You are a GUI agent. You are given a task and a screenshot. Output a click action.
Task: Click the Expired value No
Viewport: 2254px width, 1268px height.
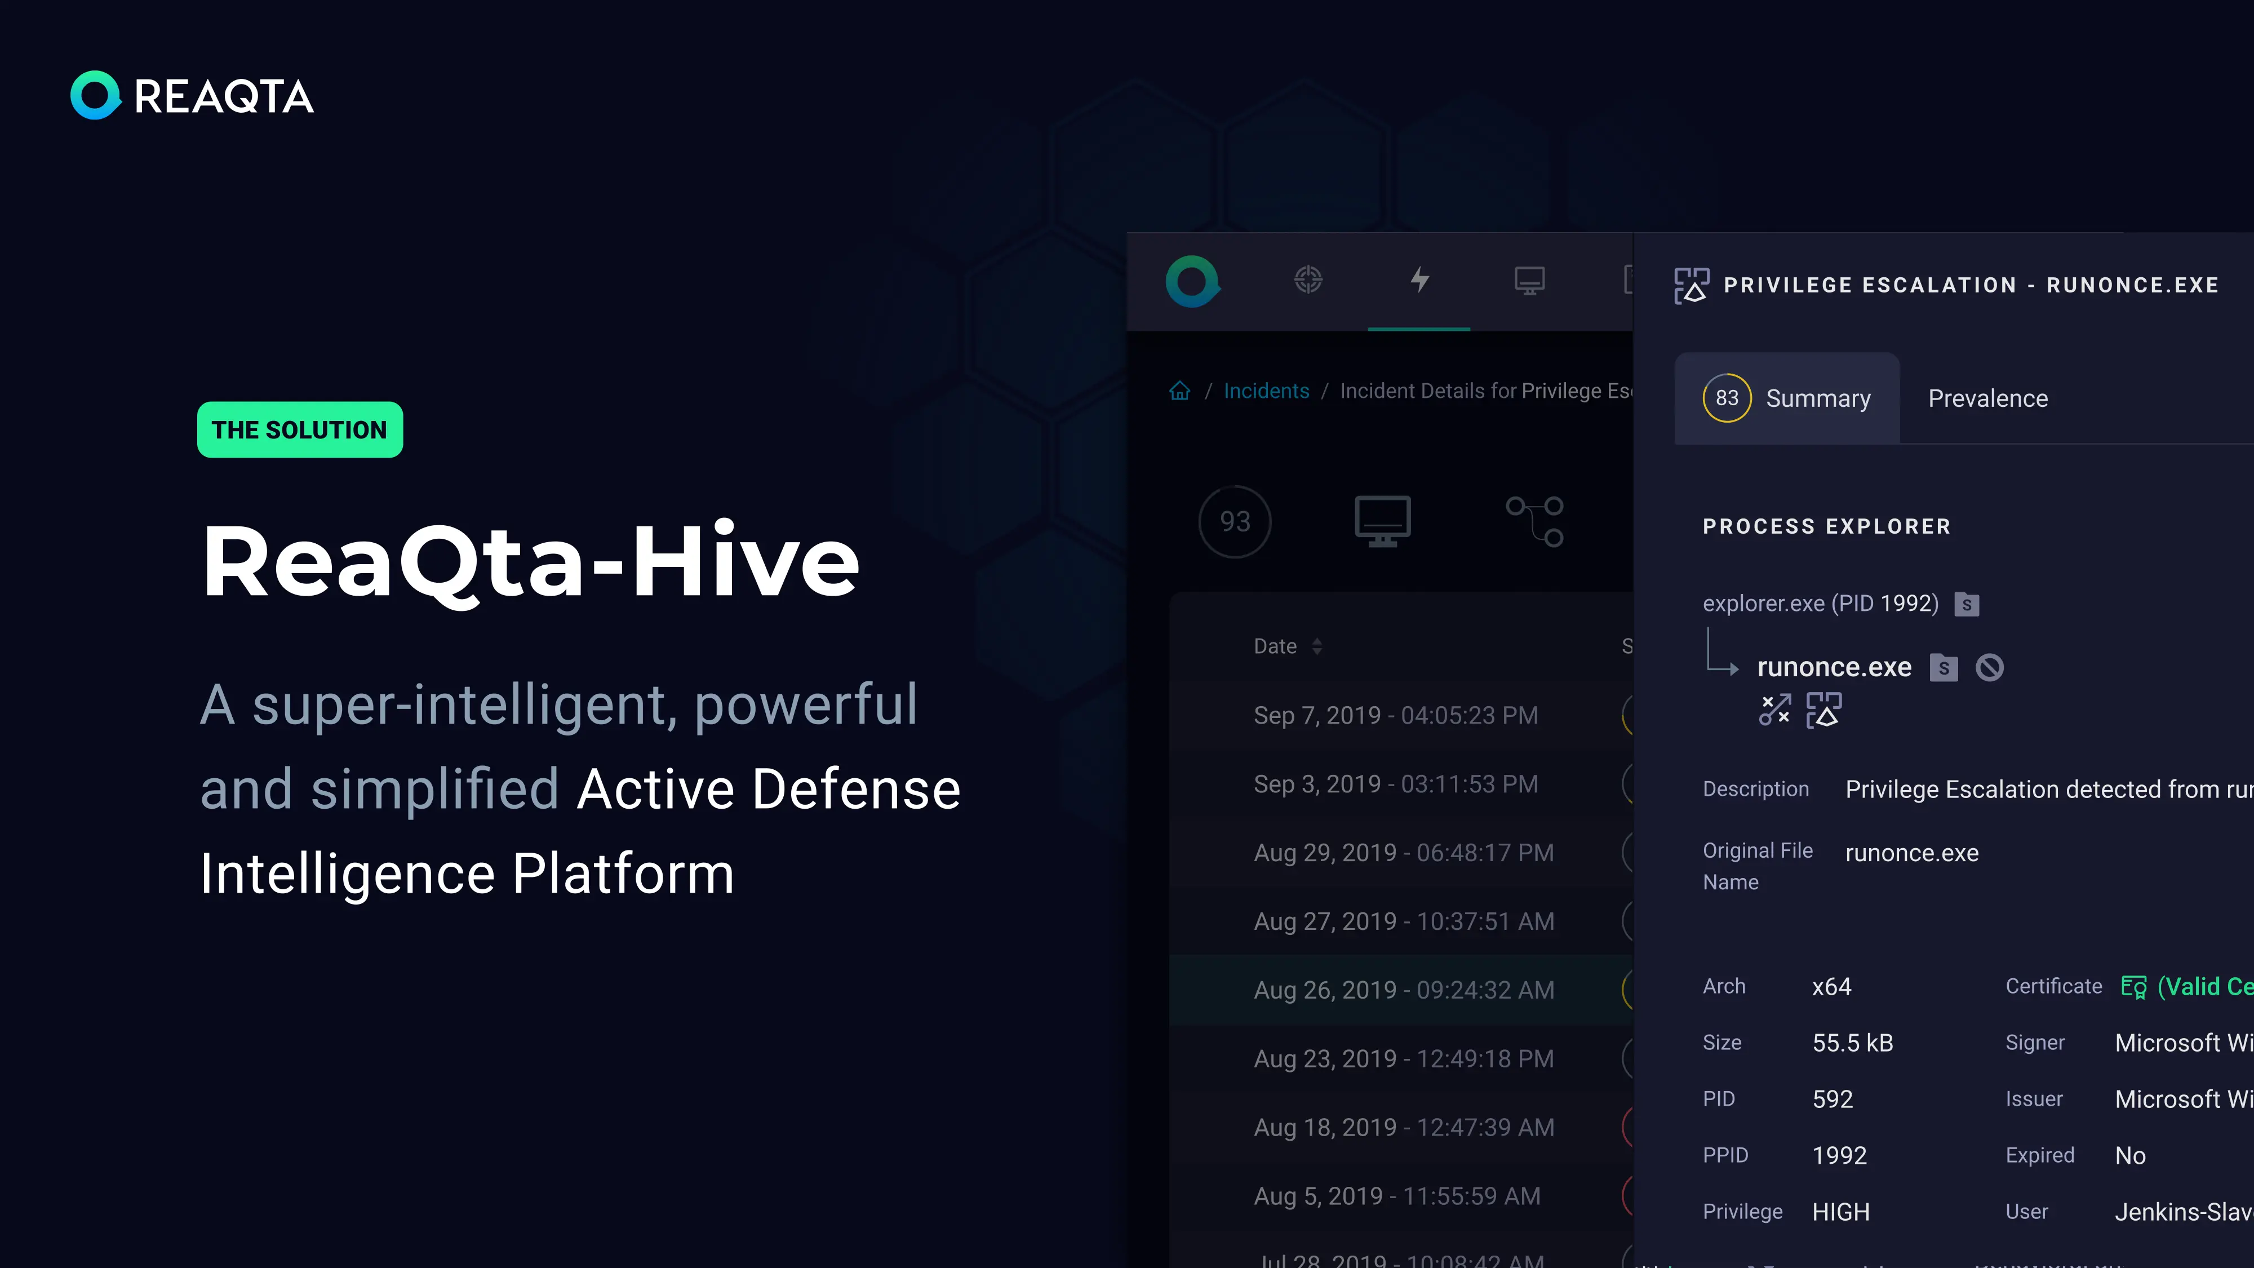coord(2130,1155)
